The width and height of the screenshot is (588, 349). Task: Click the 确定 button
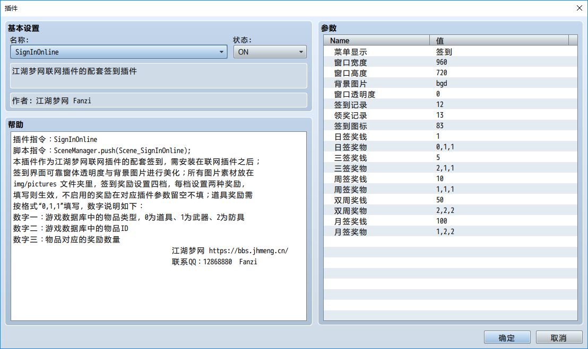507,337
